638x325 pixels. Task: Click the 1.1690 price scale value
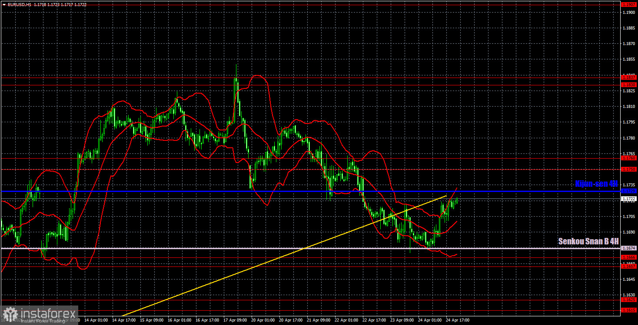click(x=629, y=232)
